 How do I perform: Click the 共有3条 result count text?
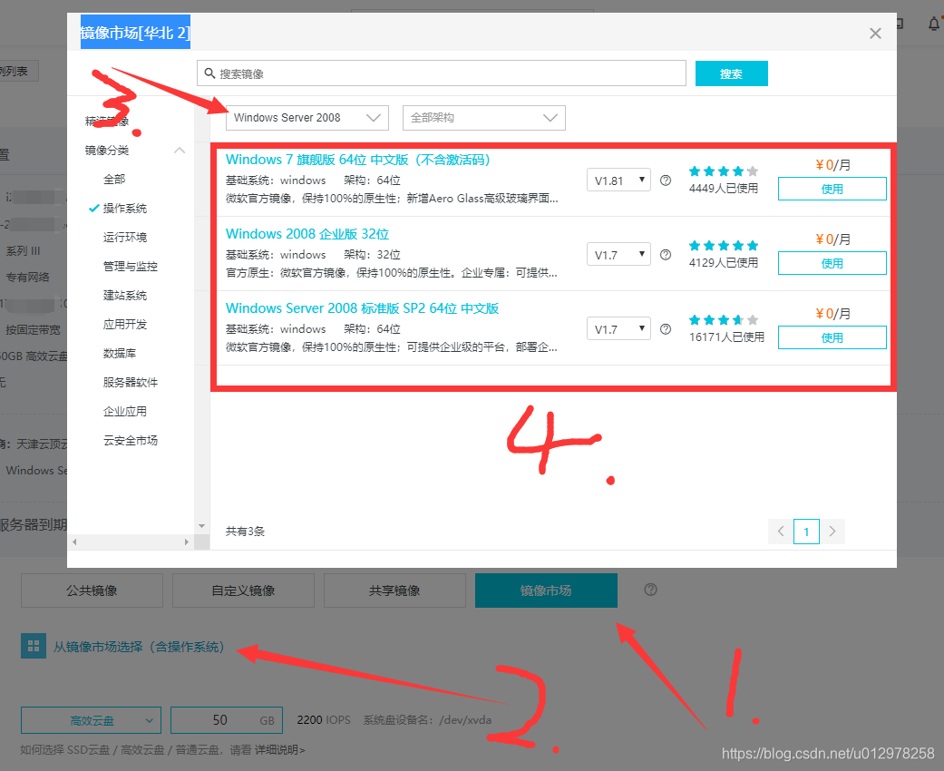click(x=245, y=532)
